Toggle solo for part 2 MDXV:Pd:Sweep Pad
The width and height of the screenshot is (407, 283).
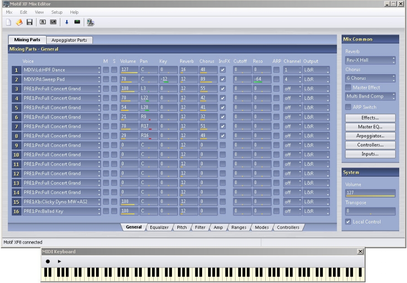coord(114,79)
